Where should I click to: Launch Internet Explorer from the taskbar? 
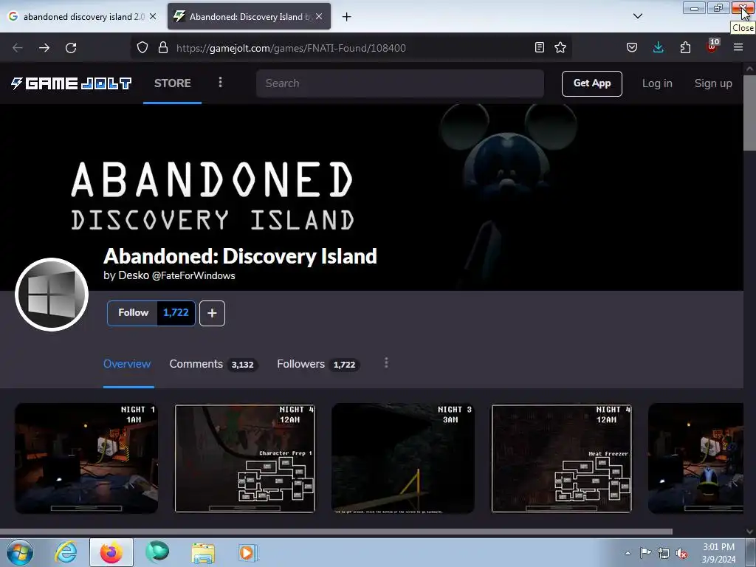pyautogui.click(x=66, y=552)
